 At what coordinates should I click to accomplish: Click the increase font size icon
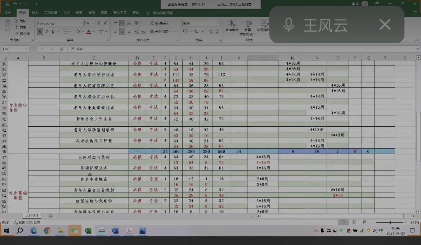click(x=99, y=23)
